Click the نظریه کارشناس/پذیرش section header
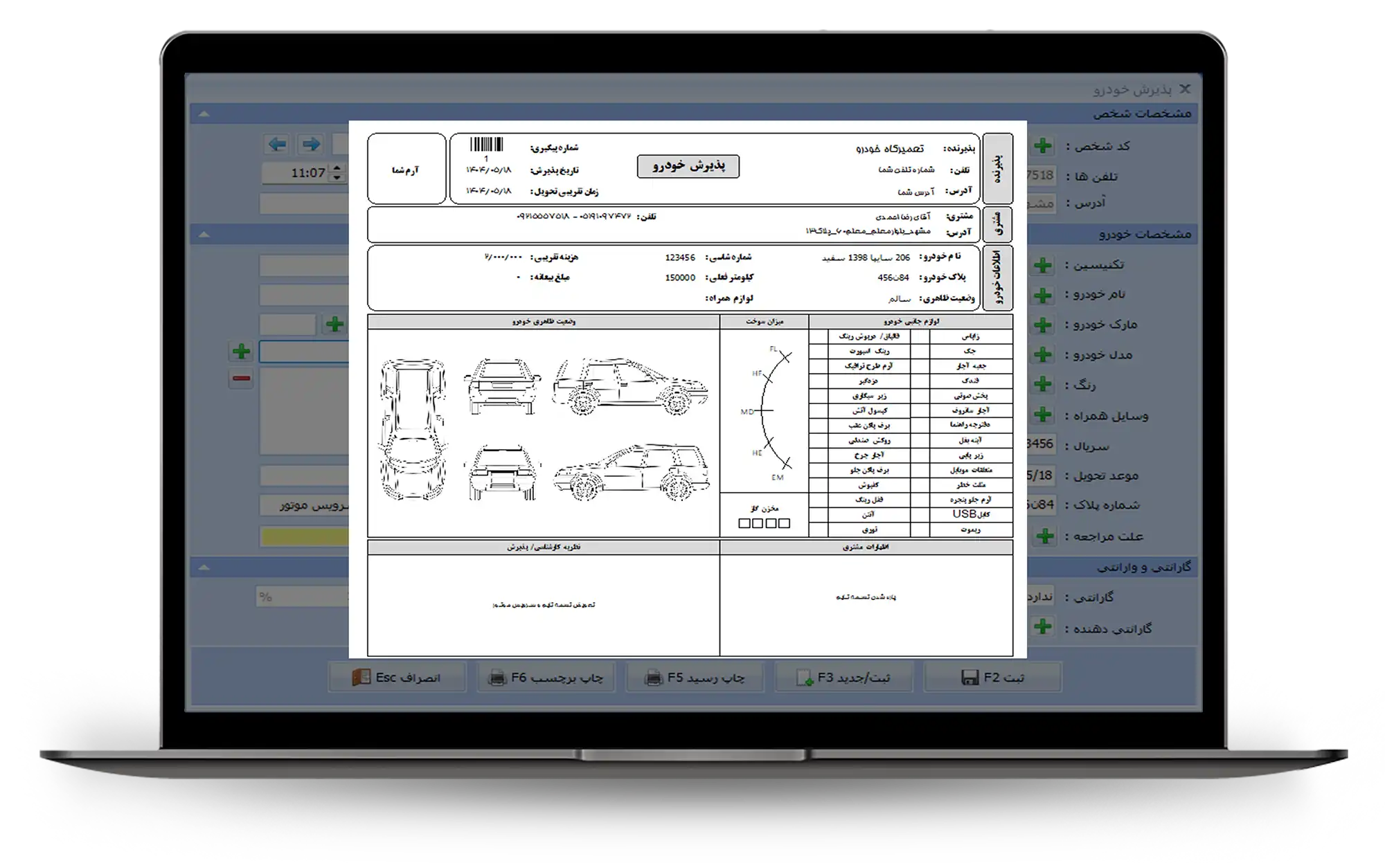The height and width of the screenshot is (863, 1385). (544, 547)
